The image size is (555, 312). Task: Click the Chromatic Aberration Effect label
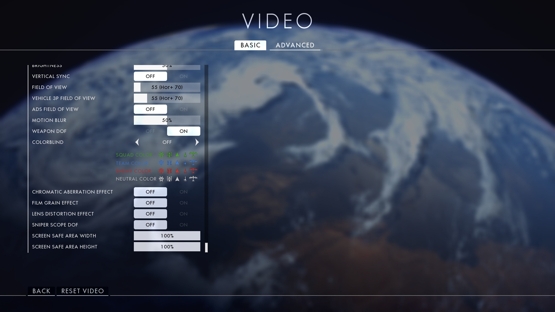(x=73, y=192)
